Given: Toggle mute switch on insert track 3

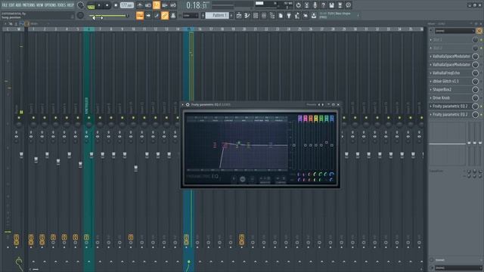Looking at the screenshot, I should pyautogui.click(x=55, y=118).
